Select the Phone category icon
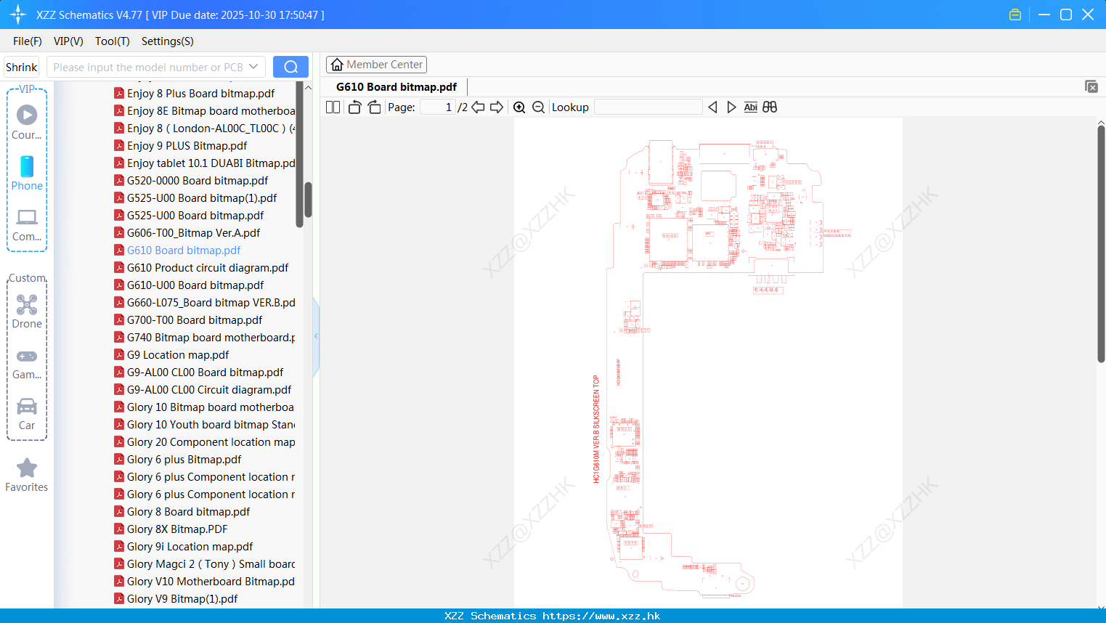This screenshot has height=623, width=1106. coord(27,166)
